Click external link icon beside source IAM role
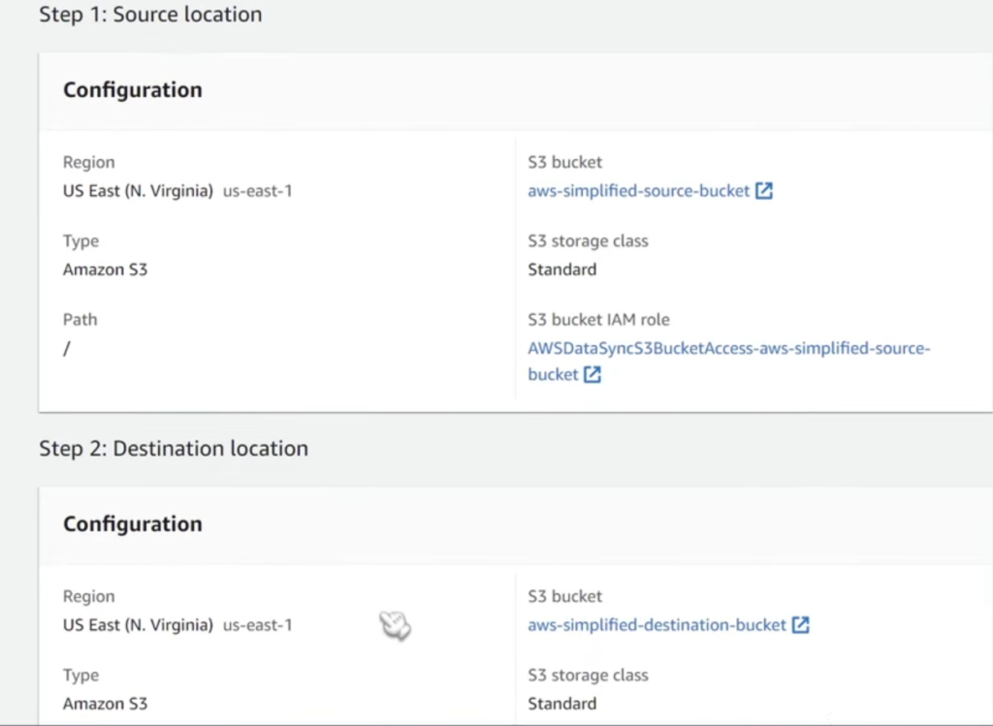 tap(592, 375)
